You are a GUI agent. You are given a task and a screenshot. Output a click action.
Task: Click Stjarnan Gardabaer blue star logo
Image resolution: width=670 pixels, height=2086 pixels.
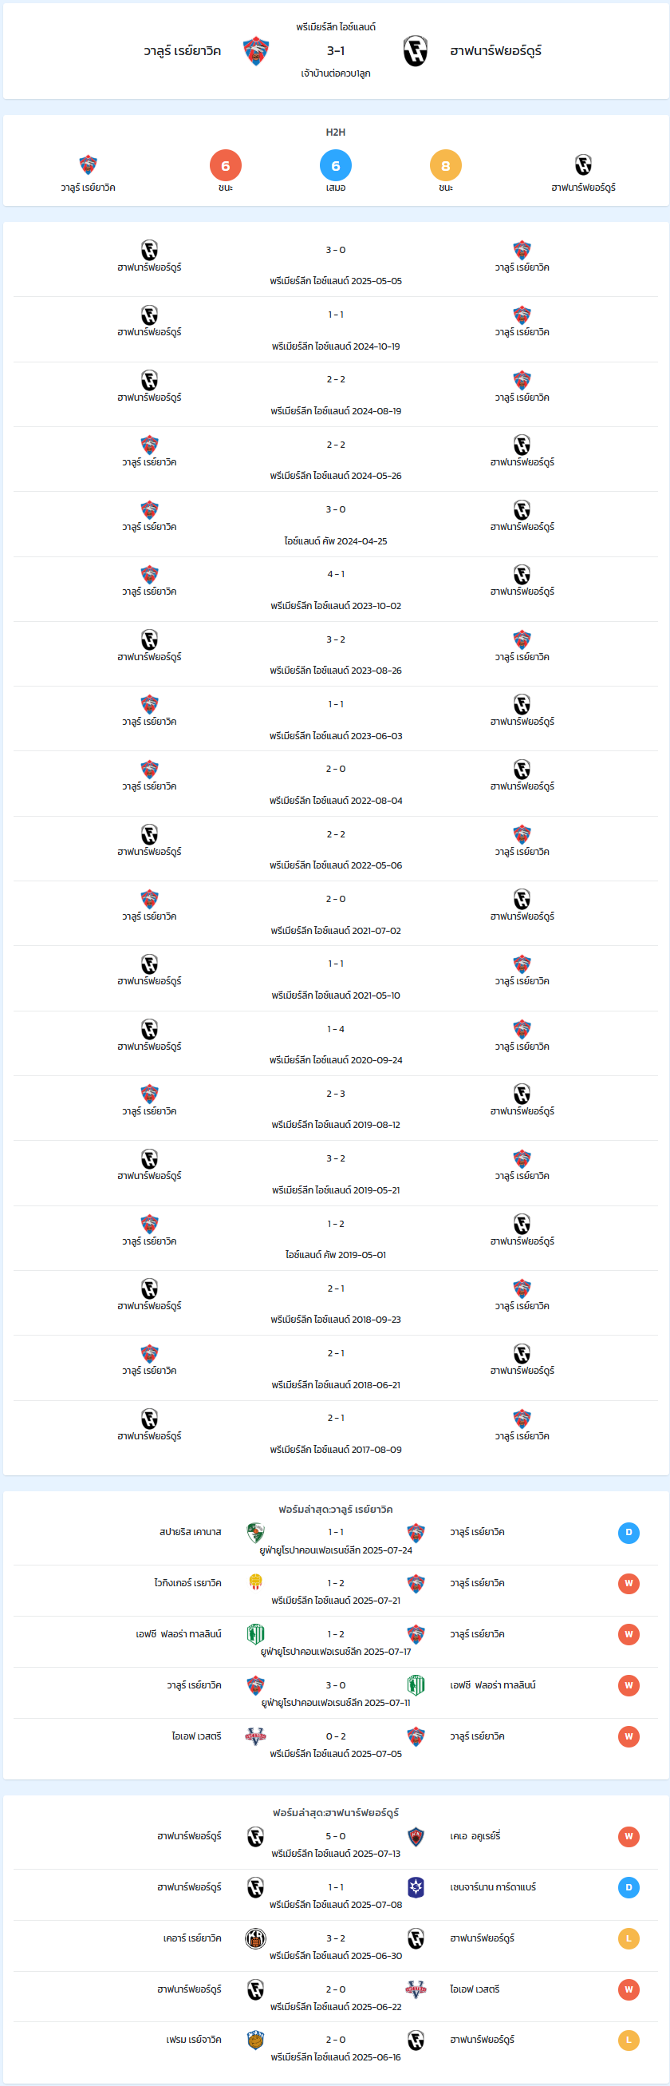(x=416, y=1887)
